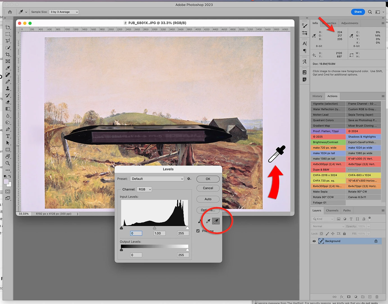Switch to the History tab
This screenshot has height=304, width=388.
[317, 96]
